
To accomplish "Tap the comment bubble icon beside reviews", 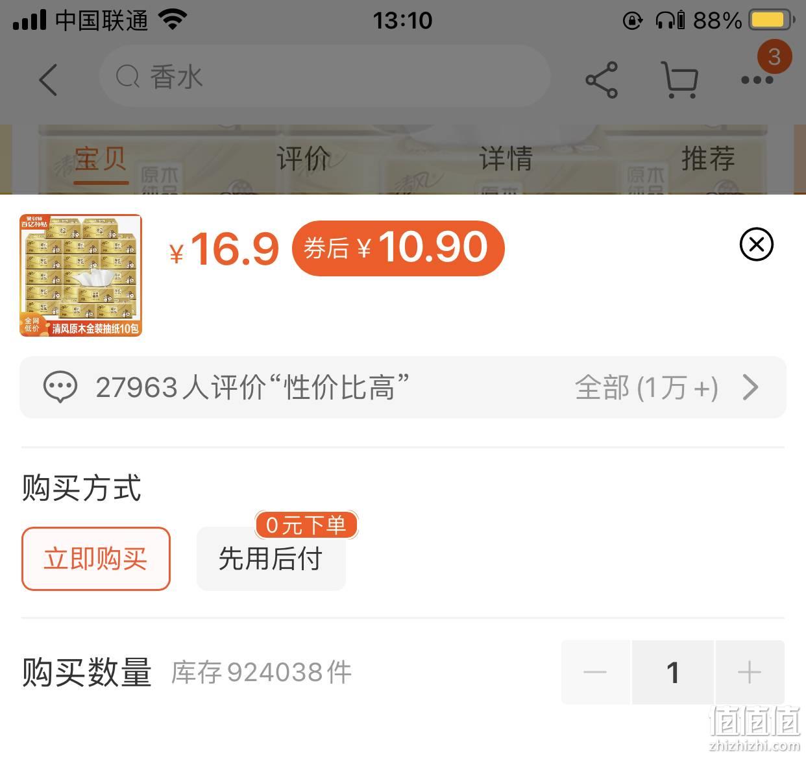I will (x=60, y=387).
